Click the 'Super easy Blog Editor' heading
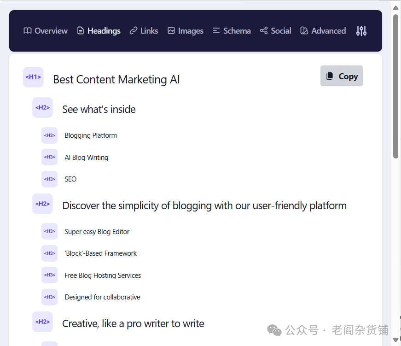This screenshot has width=401, height=346. tap(97, 232)
